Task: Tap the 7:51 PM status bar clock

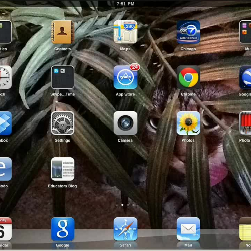Action: tap(125, 4)
